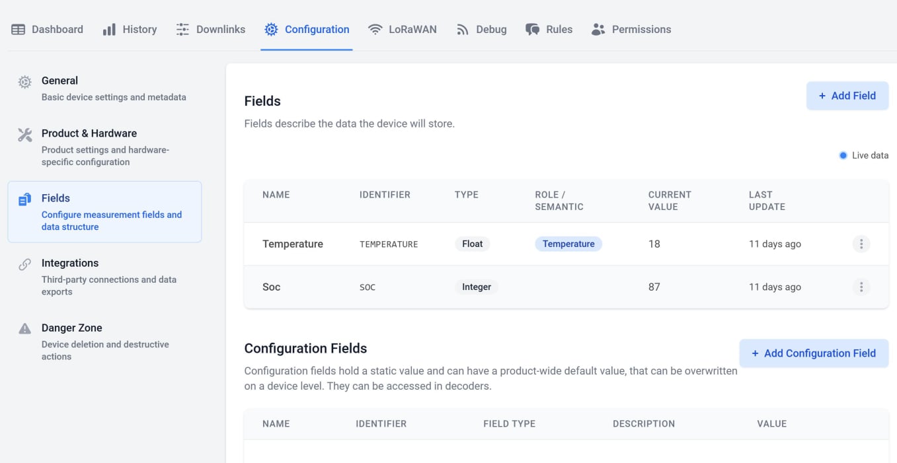This screenshot has width=897, height=463.
Task: Click the LoRaWAN wifi icon
Action: (x=375, y=30)
